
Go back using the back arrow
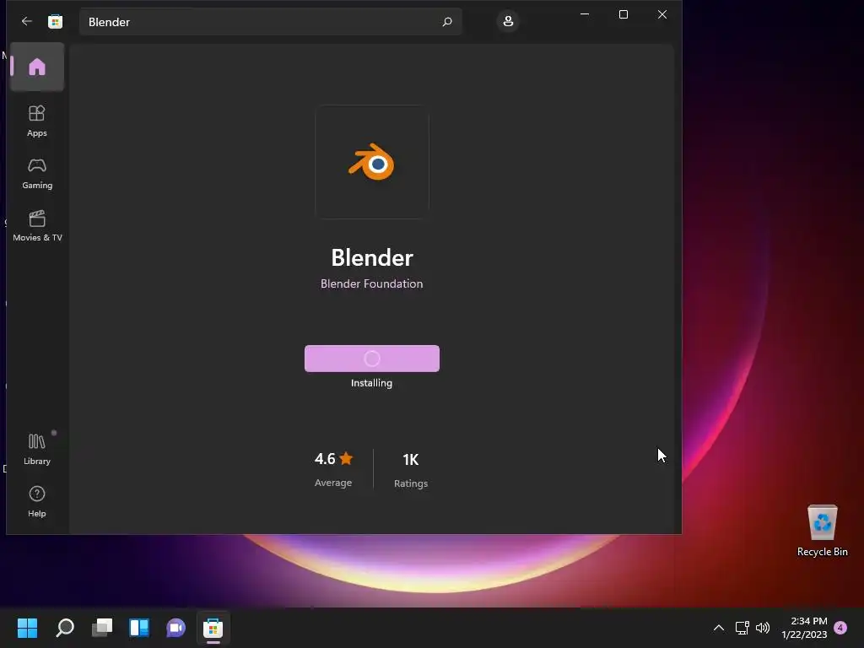pyautogui.click(x=26, y=21)
